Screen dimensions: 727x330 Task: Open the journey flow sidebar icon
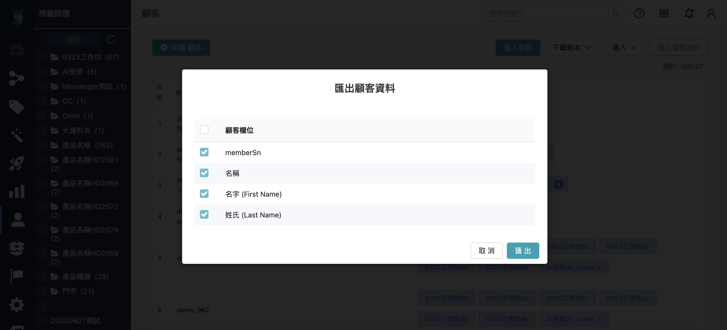coord(17,78)
